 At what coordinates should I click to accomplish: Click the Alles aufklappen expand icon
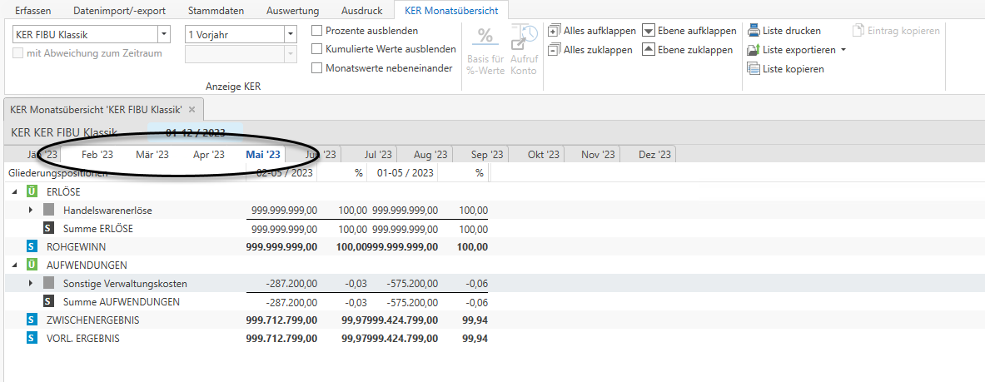[x=555, y=31]
